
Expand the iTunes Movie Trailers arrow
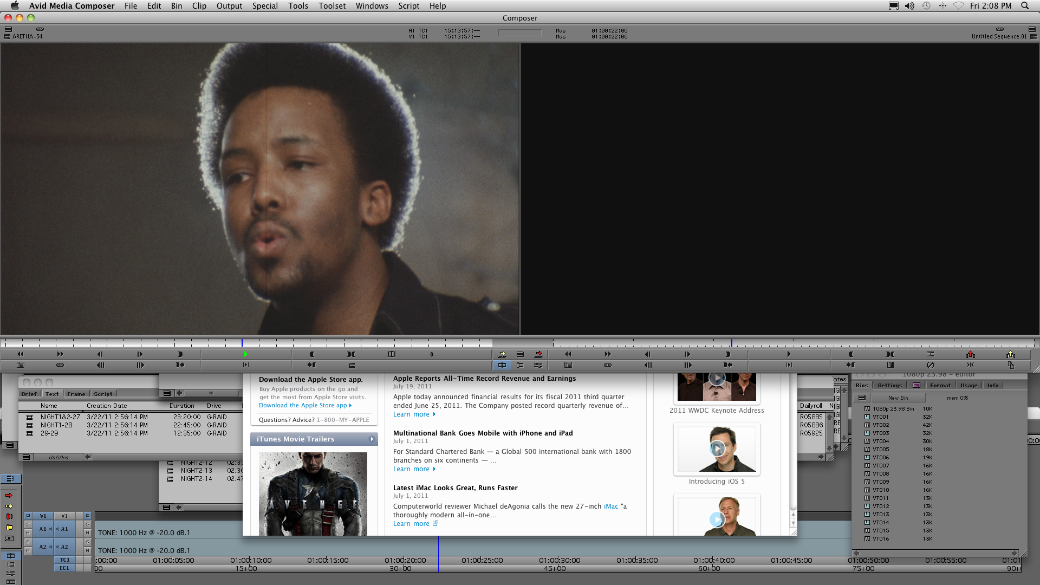[x=372, y=439]
